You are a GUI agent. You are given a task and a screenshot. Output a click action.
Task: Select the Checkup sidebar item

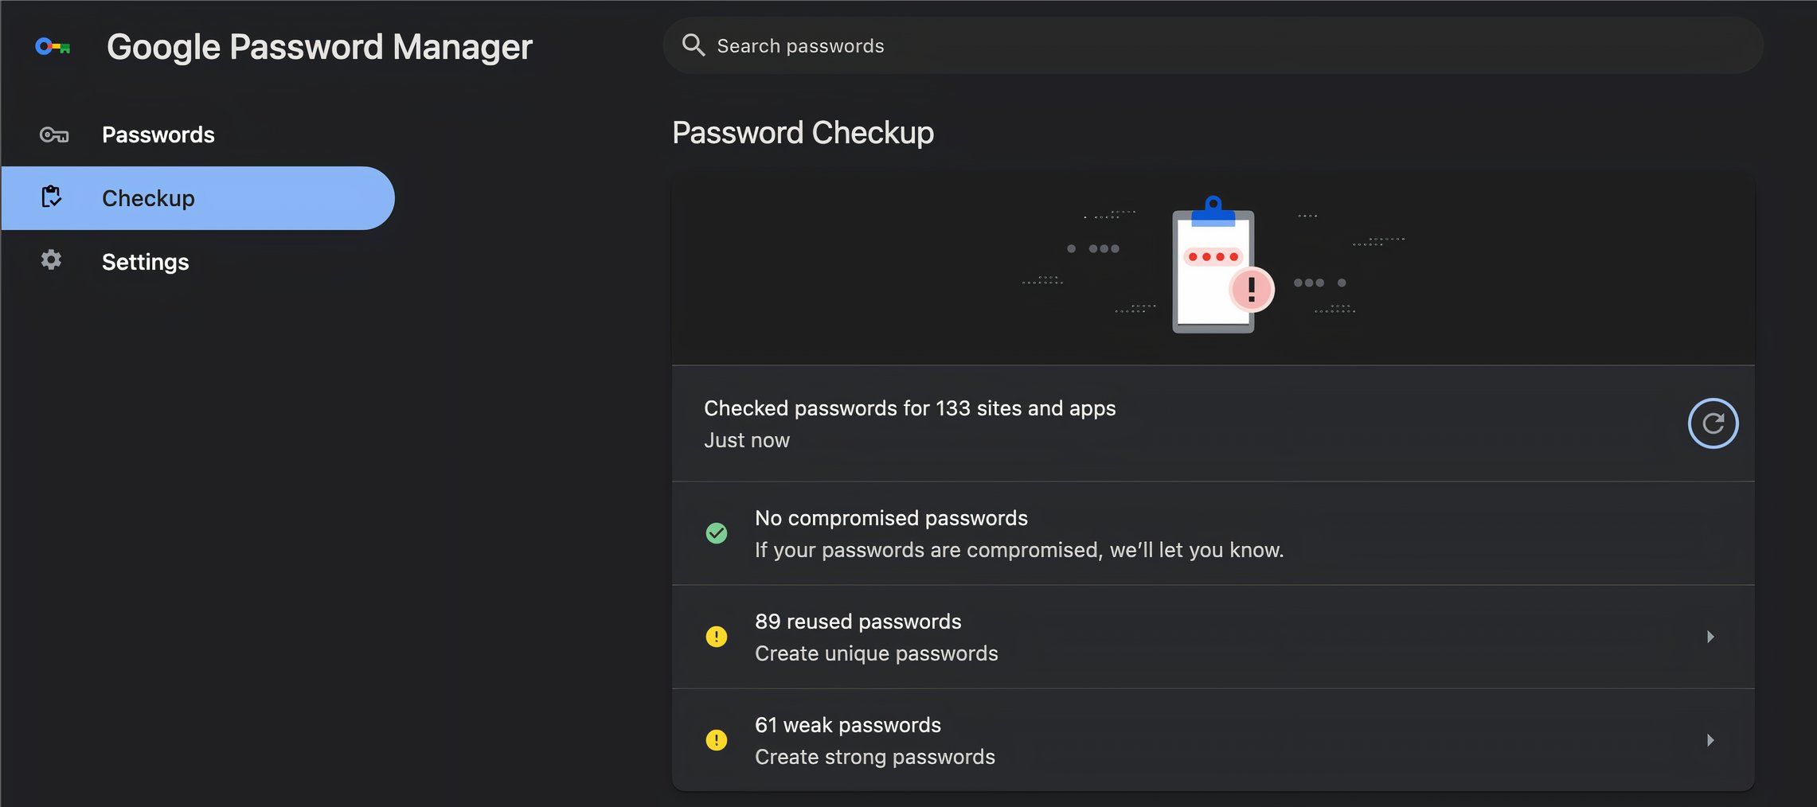[x=148, y=198]
